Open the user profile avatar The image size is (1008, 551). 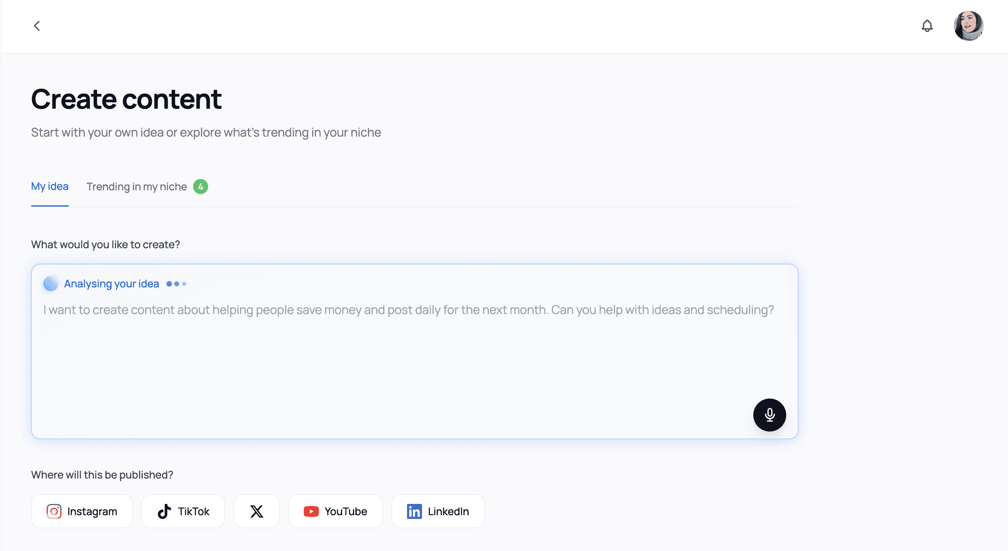[968, 26]
